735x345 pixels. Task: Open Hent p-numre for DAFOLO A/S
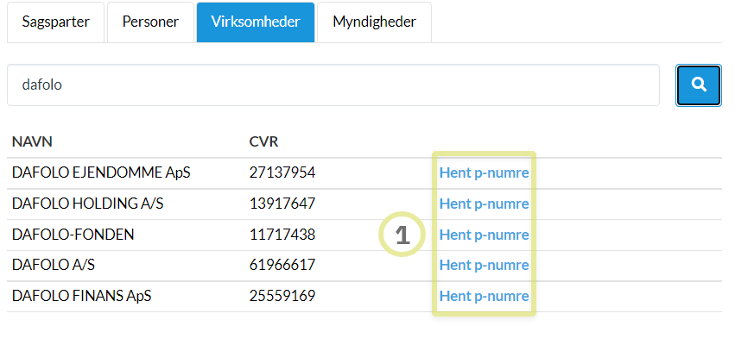(484, 266)
